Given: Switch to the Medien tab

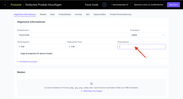Looking at the screenshot, I should tap(43, 14).
